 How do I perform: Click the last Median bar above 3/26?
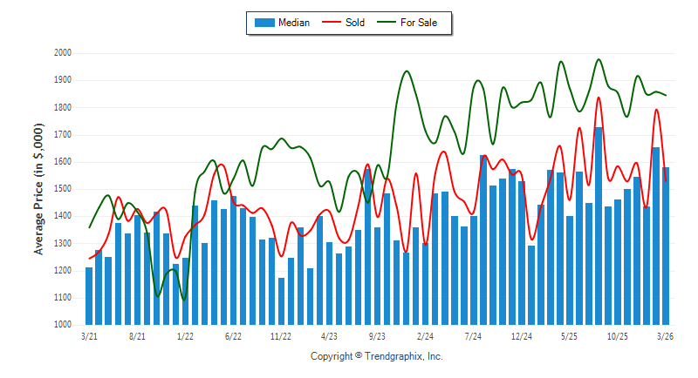pos(666,246)
